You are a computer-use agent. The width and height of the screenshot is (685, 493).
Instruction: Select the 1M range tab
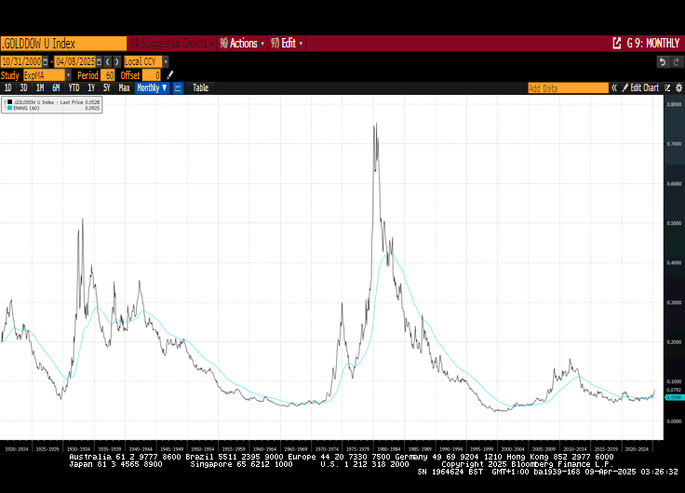(x=40, y=87)
